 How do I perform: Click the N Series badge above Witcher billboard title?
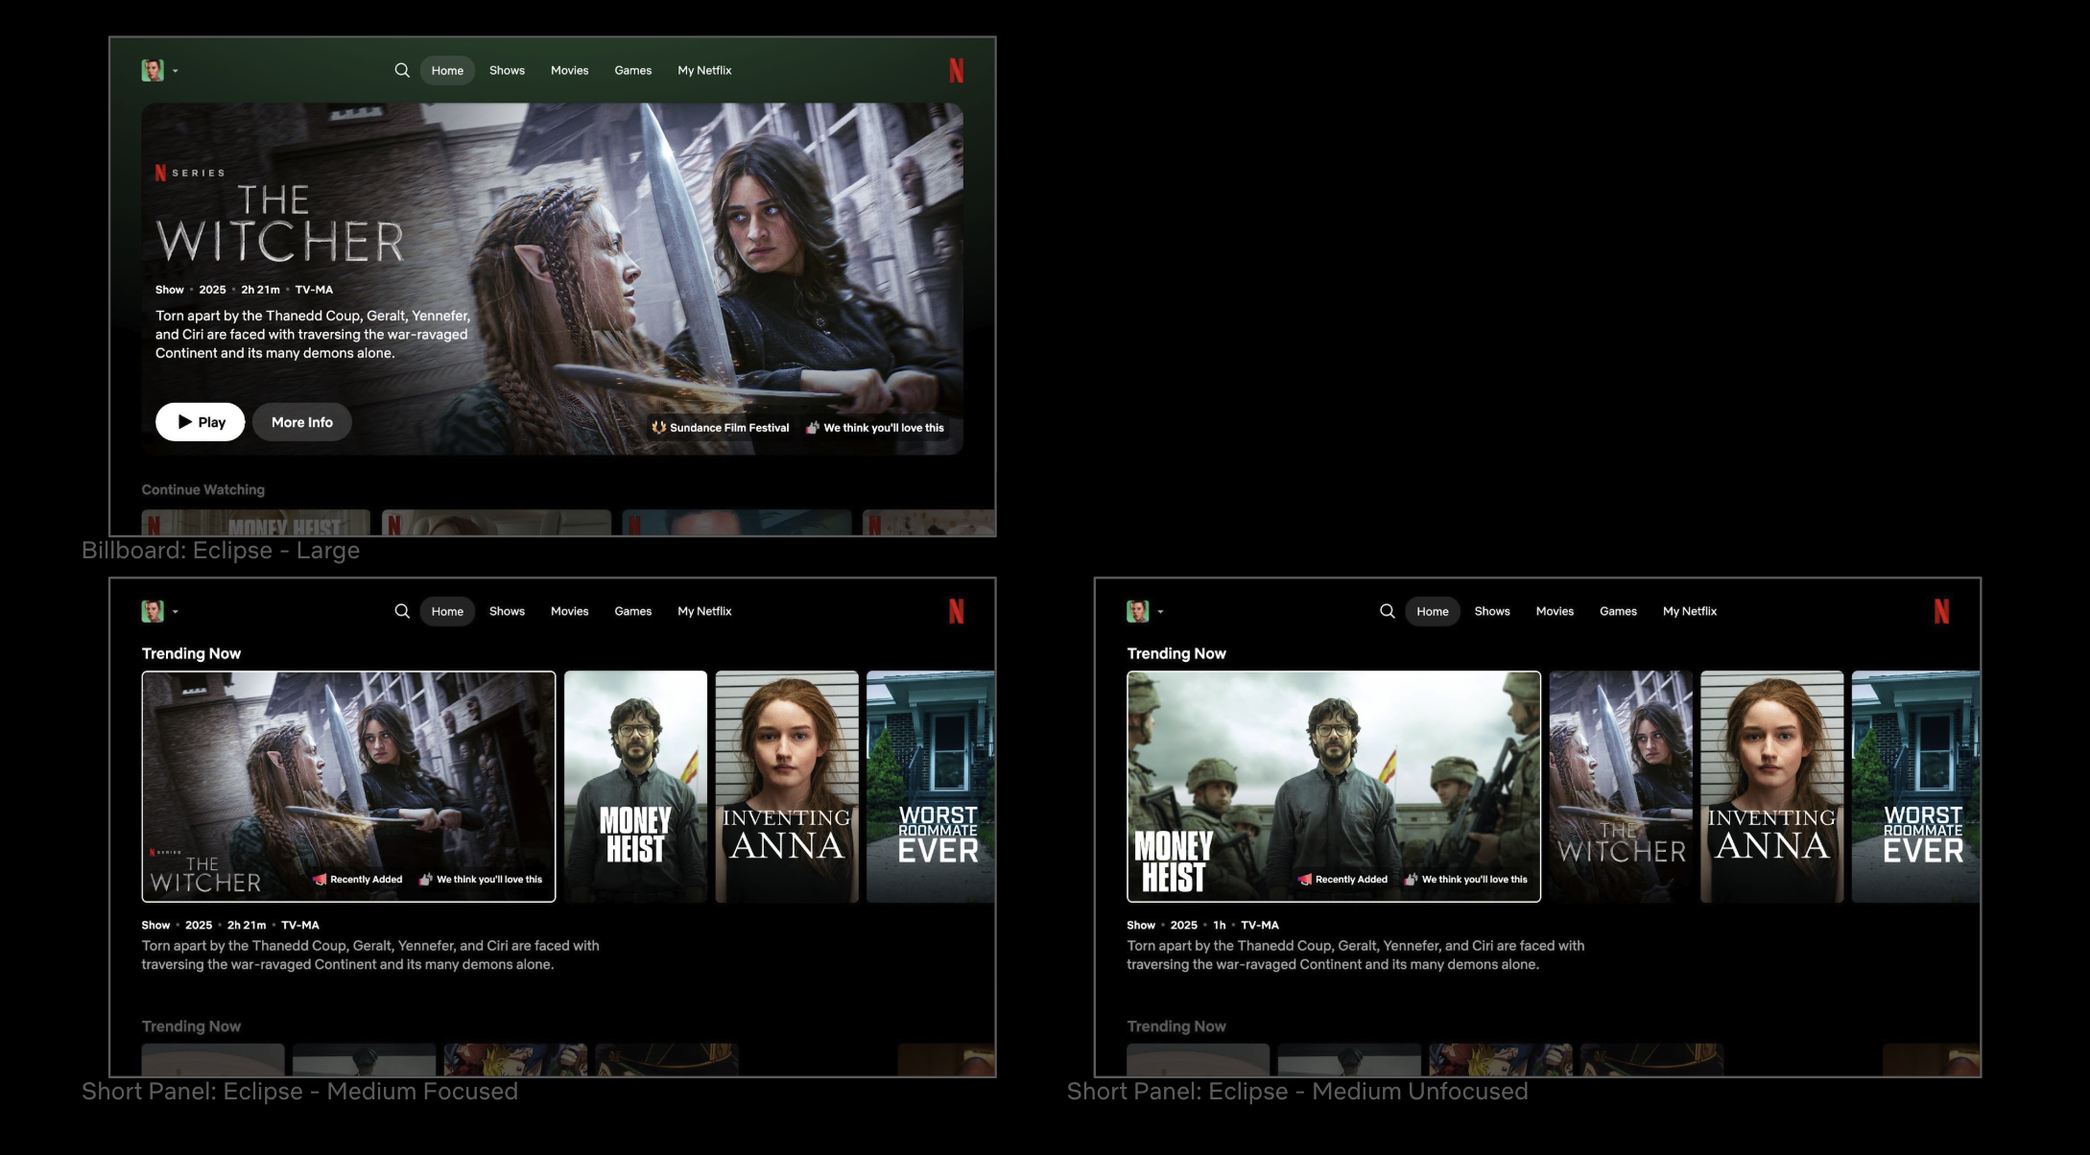190,173
